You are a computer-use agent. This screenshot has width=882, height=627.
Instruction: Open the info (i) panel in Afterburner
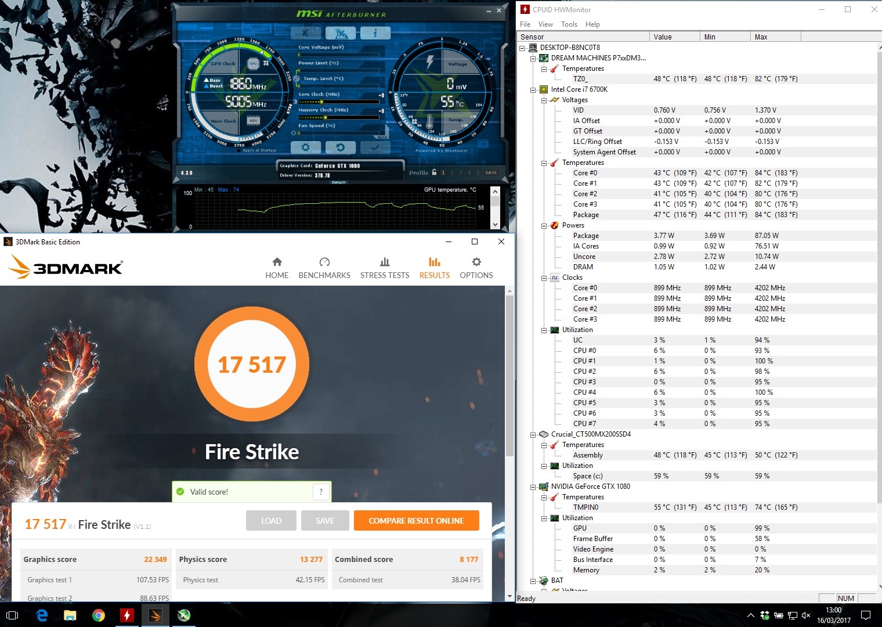[375, 33]
